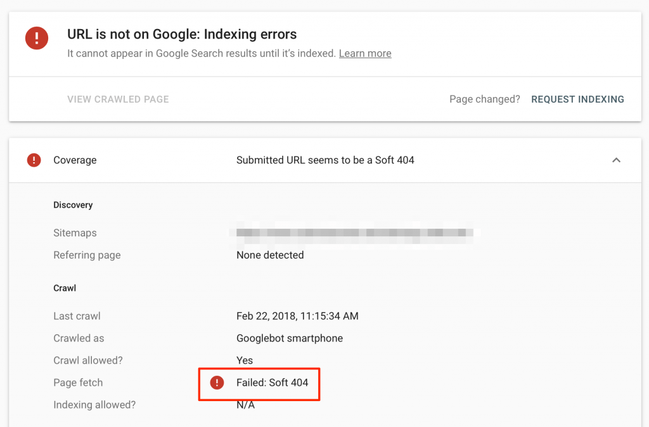Select the Submitted URL seems to be a Soft 404 text
649x427 pixels.
click(x=325, y=160)
